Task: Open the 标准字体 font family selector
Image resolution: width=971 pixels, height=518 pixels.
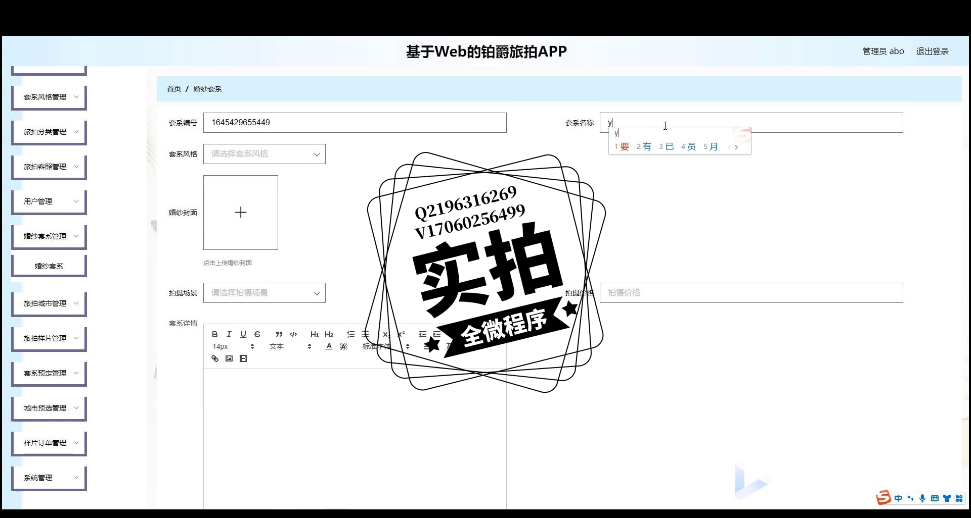Action: pyautogui.click(x=385, y=346)
